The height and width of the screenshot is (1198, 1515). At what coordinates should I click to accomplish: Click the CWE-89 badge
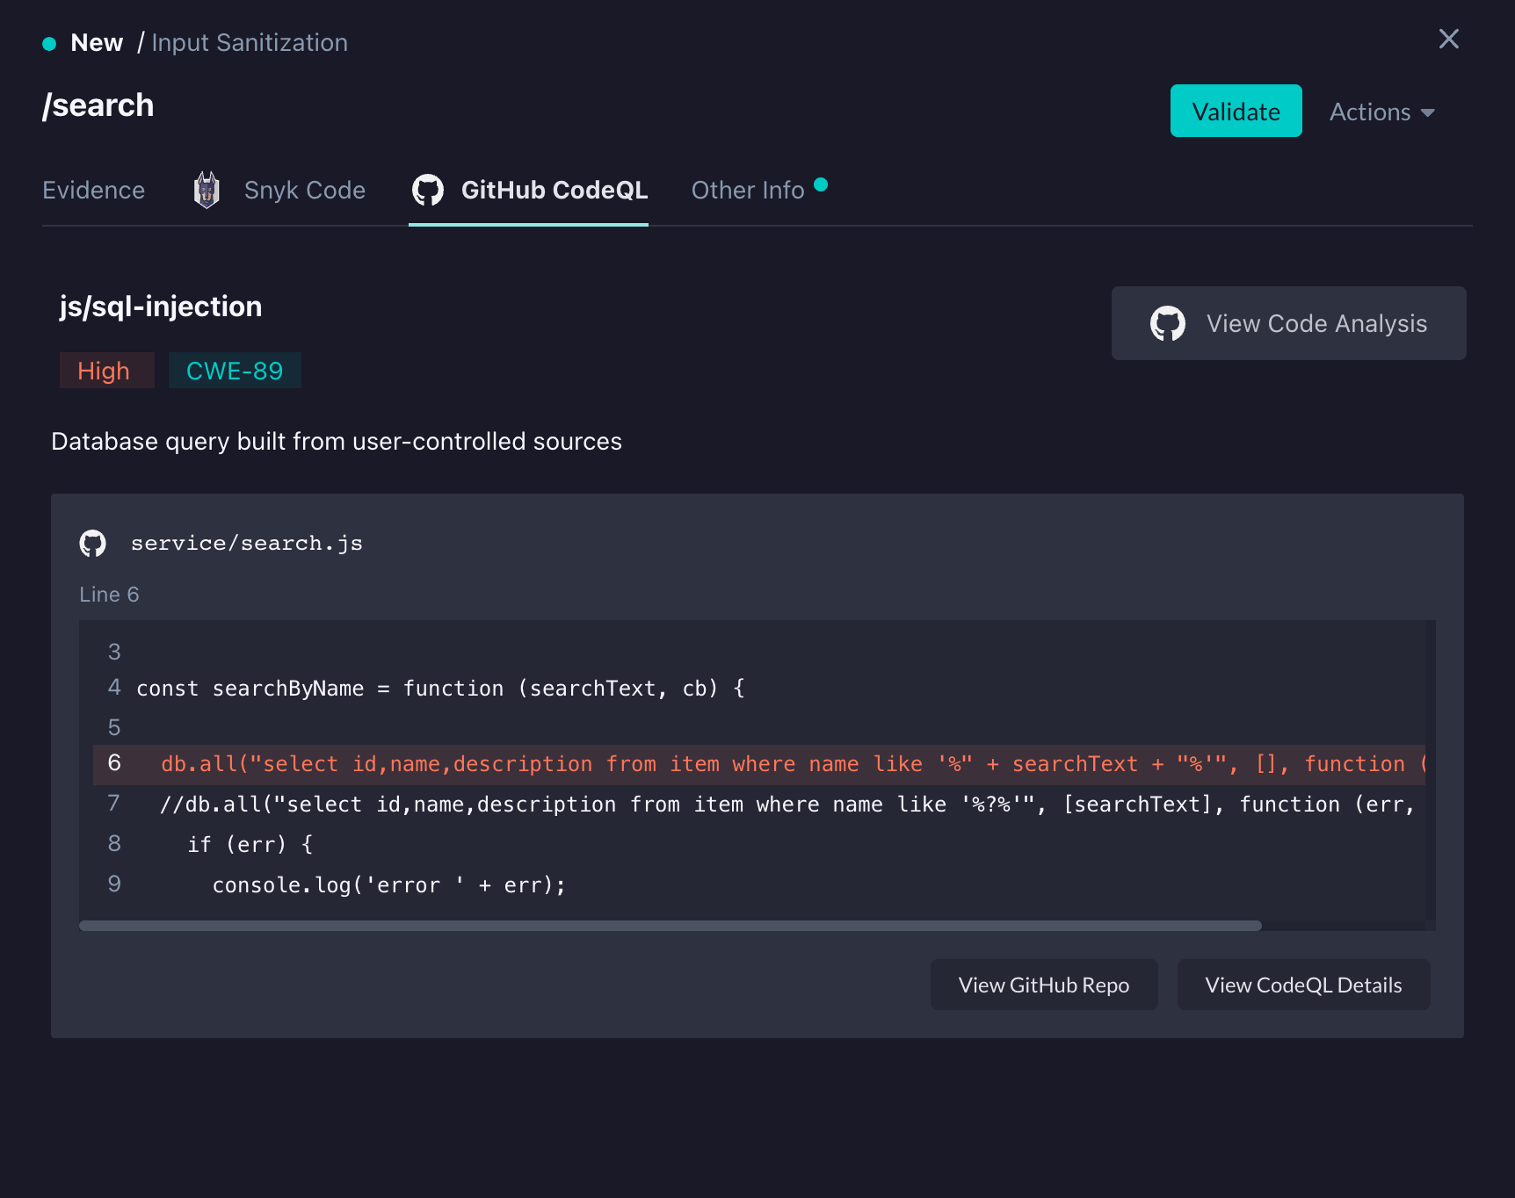coord(235,370)
